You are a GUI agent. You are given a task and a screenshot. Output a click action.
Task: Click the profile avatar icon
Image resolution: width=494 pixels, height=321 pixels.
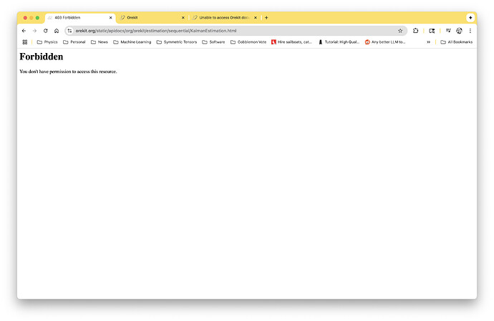coord(459,31)
